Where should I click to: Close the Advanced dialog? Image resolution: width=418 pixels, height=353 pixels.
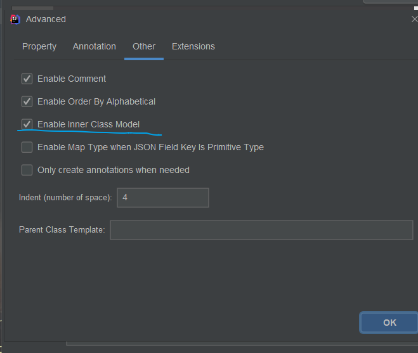[415, 19]
